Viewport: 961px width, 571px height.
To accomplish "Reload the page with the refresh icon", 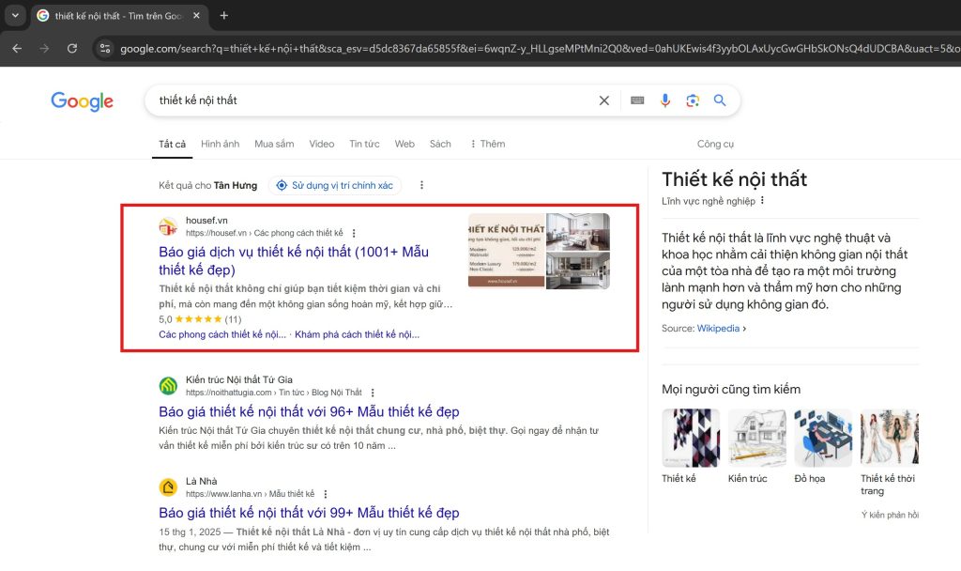I will (72, 49).
